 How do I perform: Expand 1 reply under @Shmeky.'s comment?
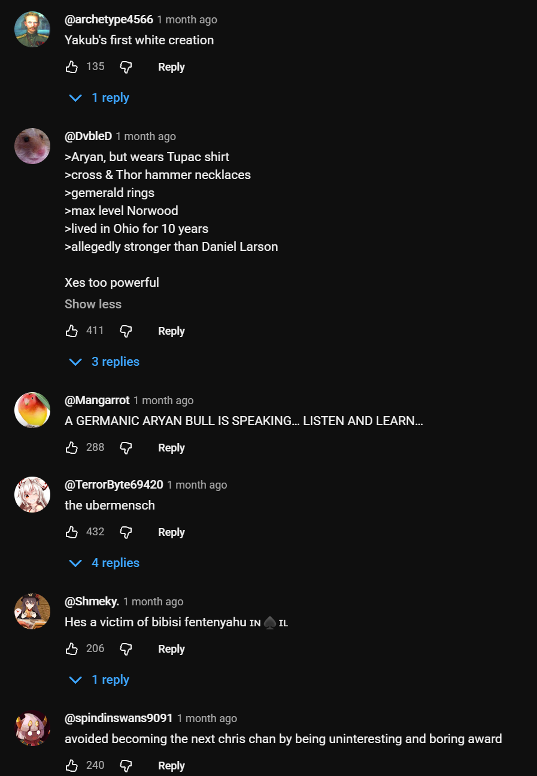[100, 680]
